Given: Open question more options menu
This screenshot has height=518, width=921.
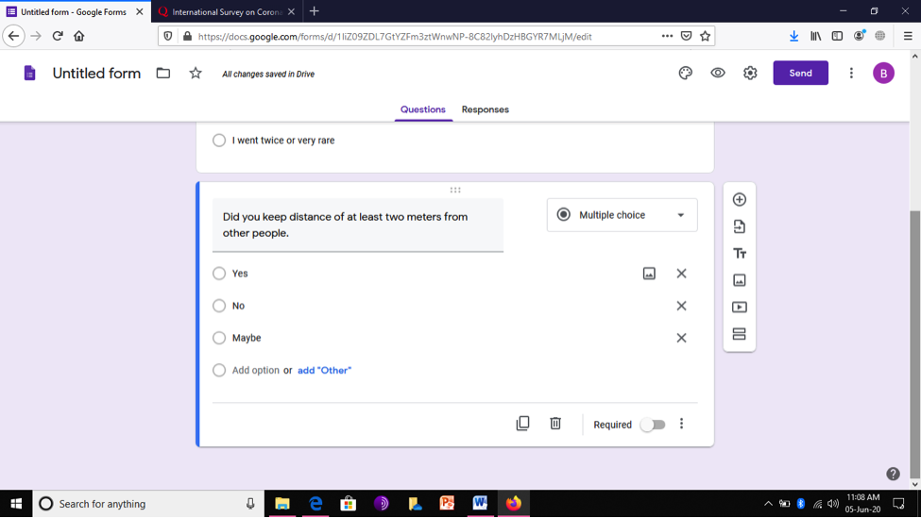Looking at the screenshot, I should pos(681,424).
